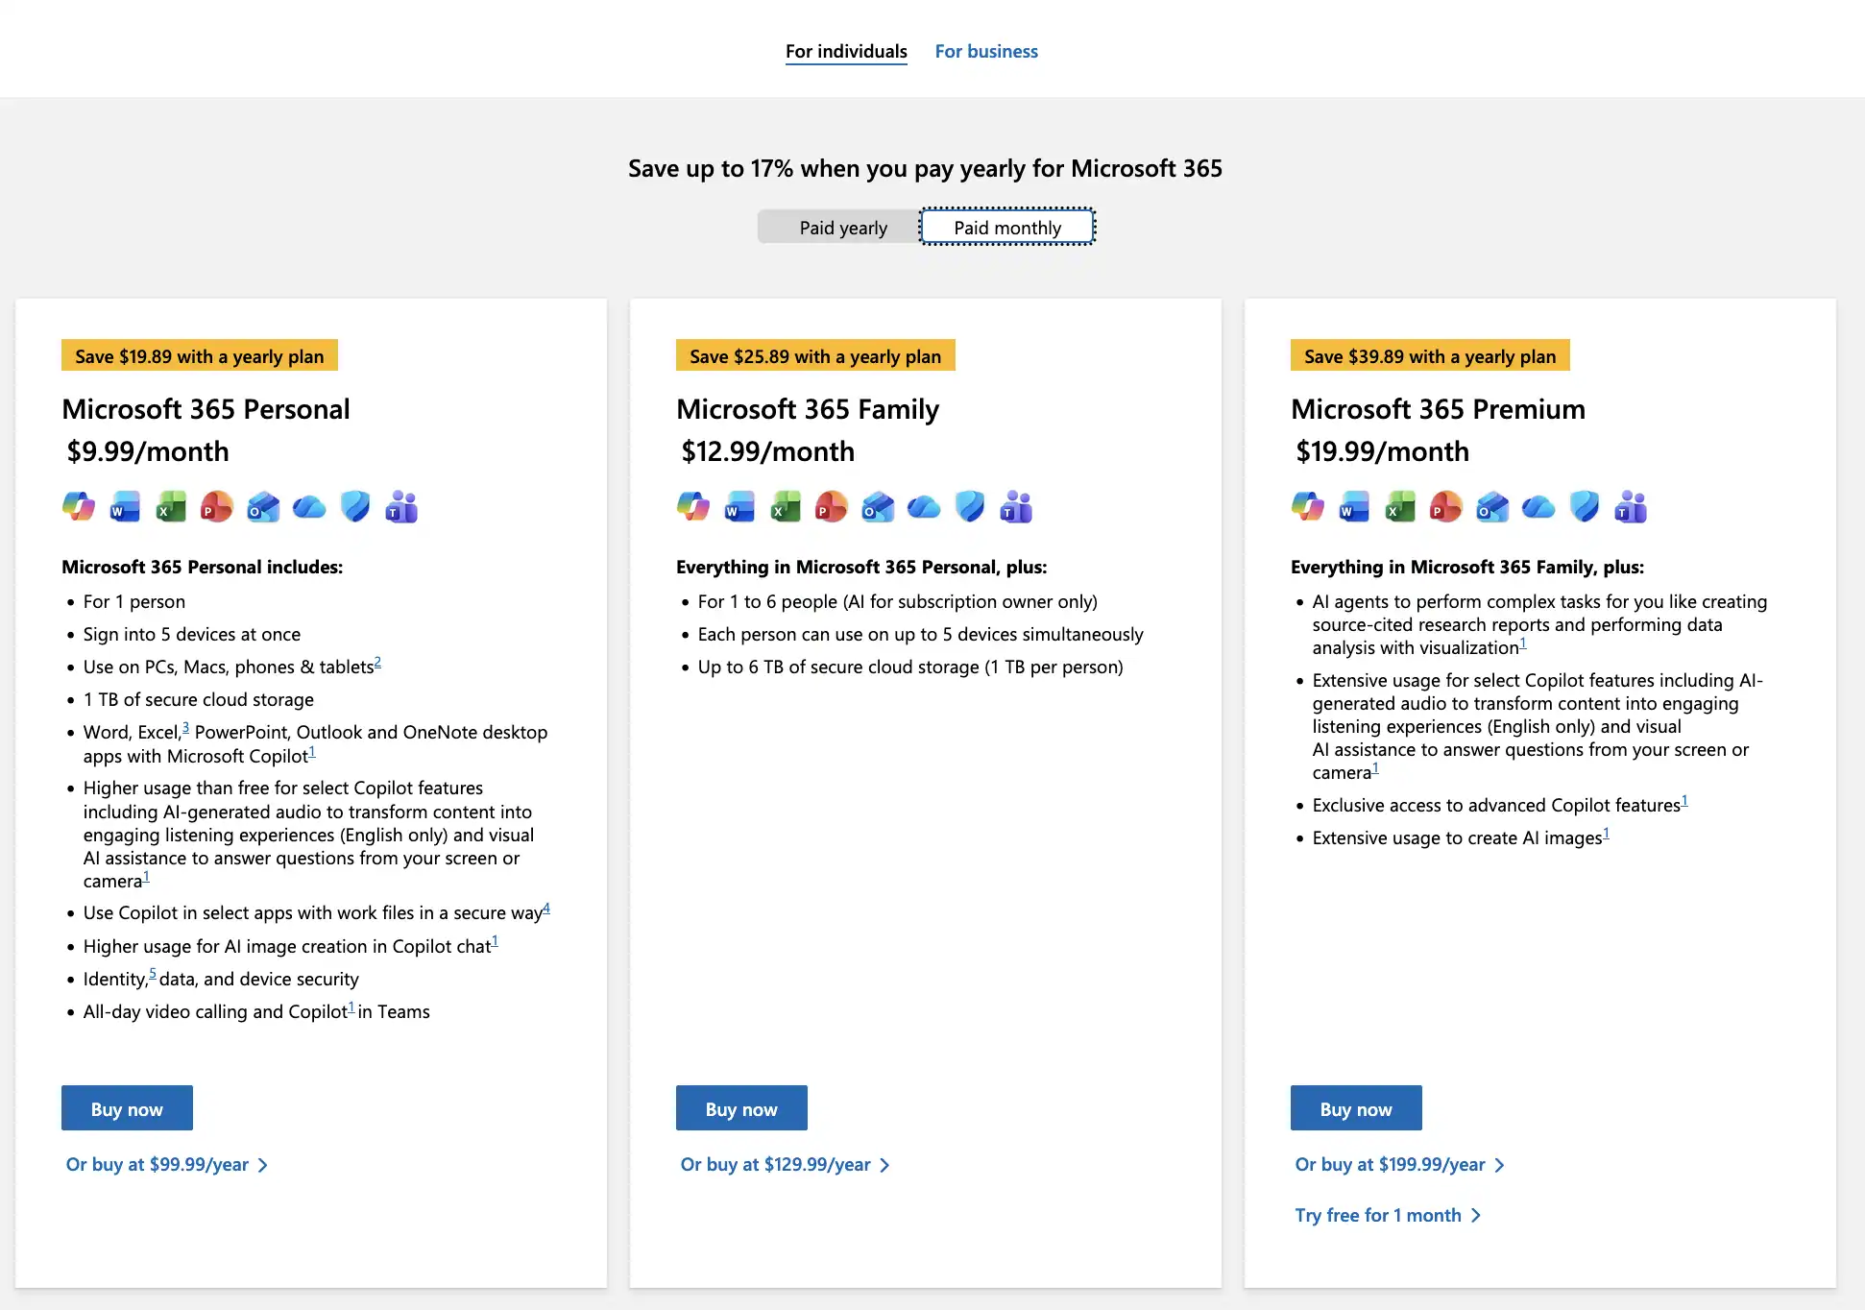Click the Excel icon in Family plan
Image resolution: width=1865 pixels, height=1310 pixels.
pyautogui.click(x=786, y=506)
